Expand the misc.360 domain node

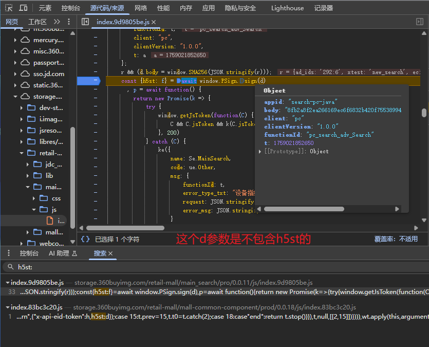click(x=15, y=51)
